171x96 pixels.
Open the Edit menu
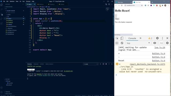pos(7,1)
